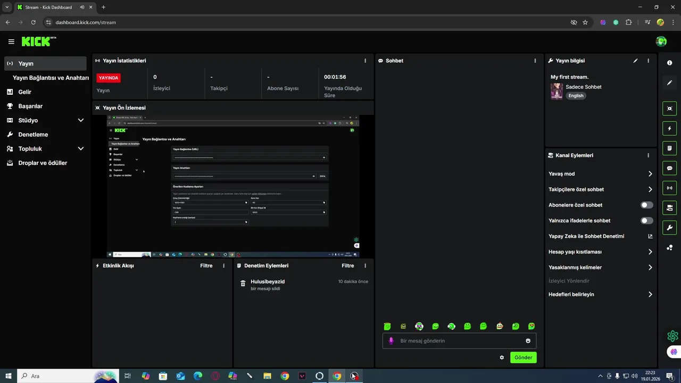The width and height of the screenshot is (681, 383).
Task: Click the browser address bar URL
Action: (86, 22)
